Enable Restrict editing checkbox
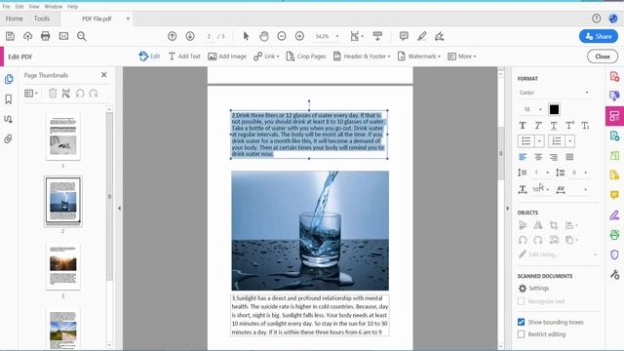The height and width of the screenshot is (351, 624). tap(521, 334)
